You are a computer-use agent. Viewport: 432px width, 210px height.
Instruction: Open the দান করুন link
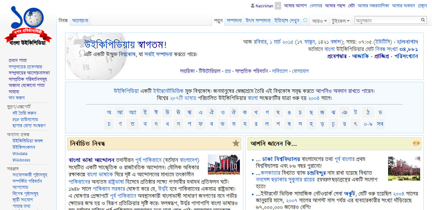(x=16, y=98)
